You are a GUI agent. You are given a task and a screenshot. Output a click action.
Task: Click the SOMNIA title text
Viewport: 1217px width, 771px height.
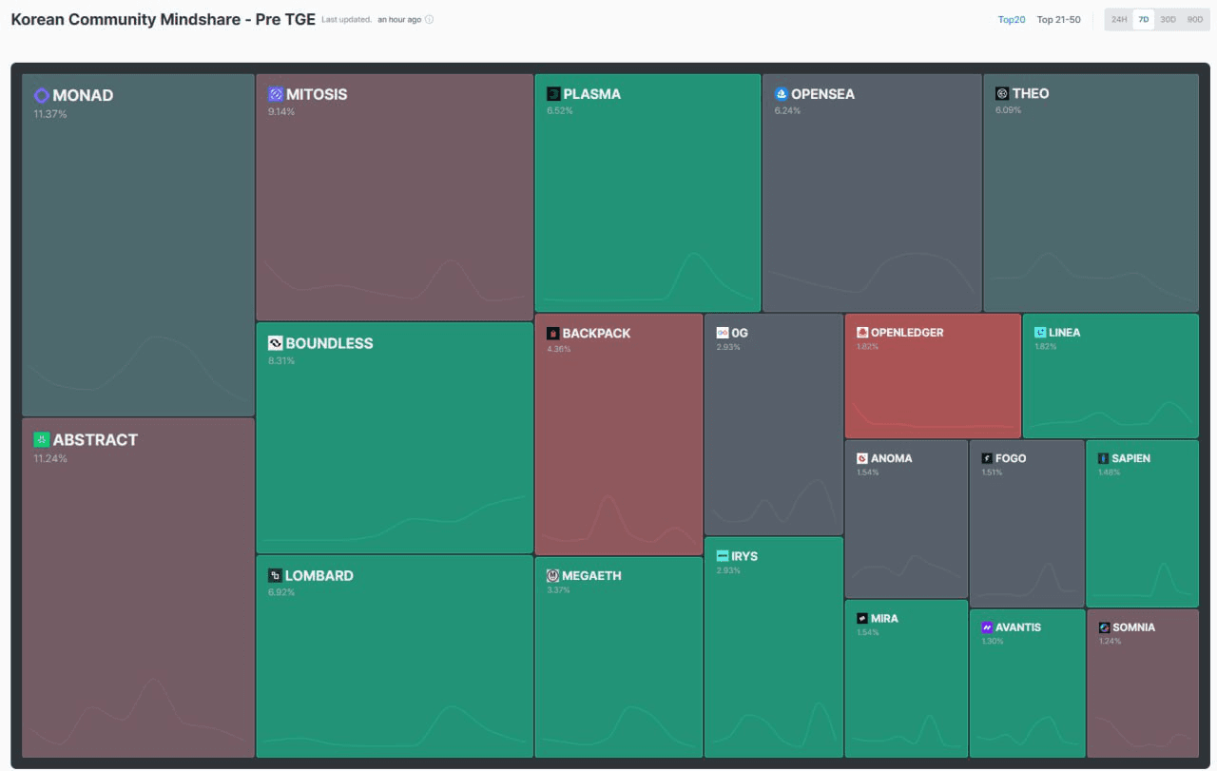tap(1133, 627)
